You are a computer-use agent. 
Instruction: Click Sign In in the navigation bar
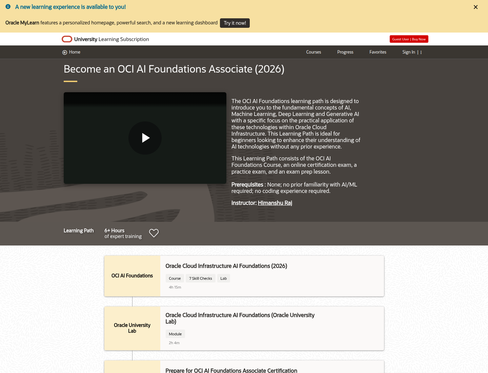(409, 52)
